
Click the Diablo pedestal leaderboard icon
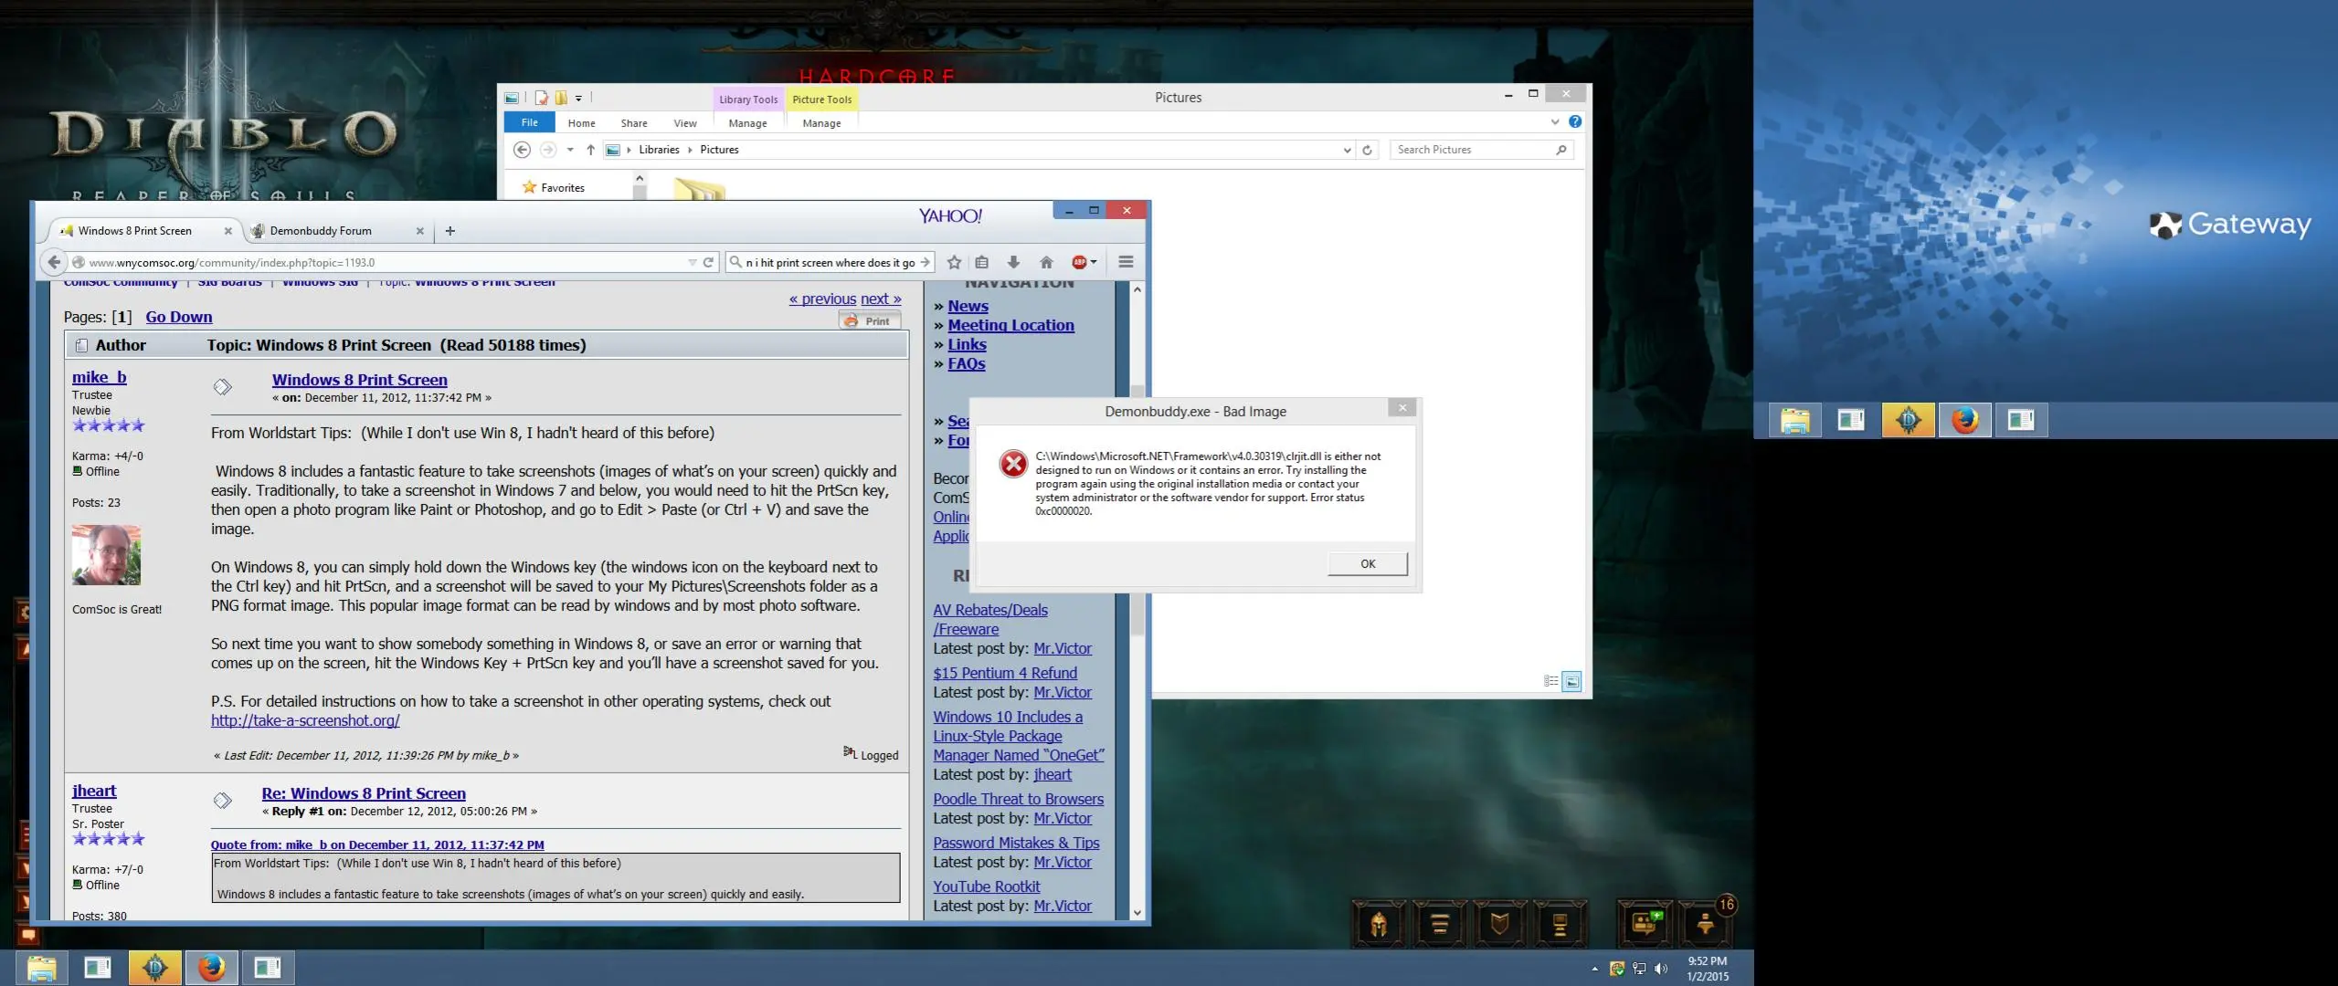pos(1560,924)
